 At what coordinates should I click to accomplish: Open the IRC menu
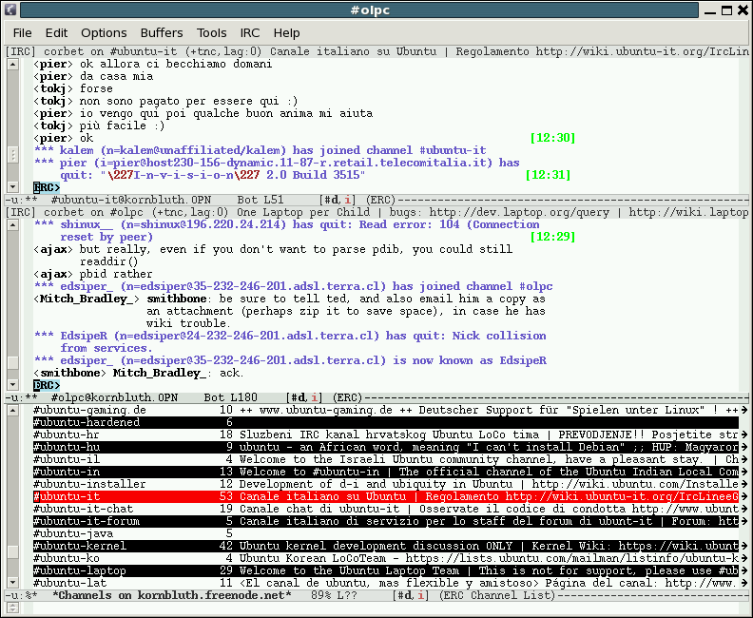tap(249, 33)
